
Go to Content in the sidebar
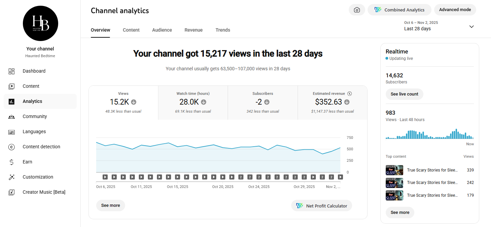pos(31,86)
